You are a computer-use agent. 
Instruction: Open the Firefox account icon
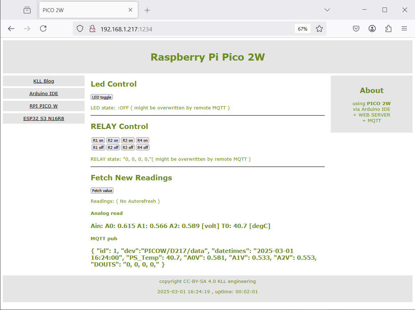(x=372, y=29)
